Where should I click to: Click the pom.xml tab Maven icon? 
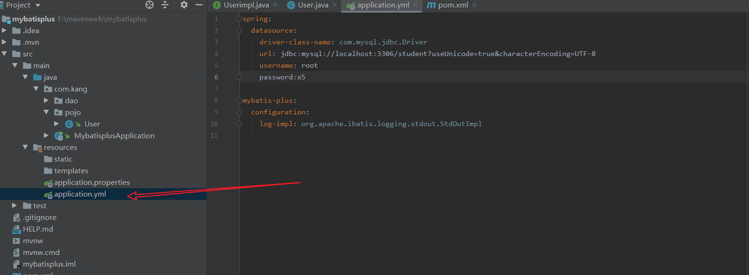431,5
